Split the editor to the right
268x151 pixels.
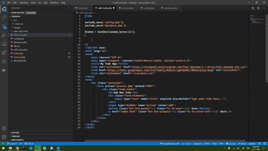258,8
